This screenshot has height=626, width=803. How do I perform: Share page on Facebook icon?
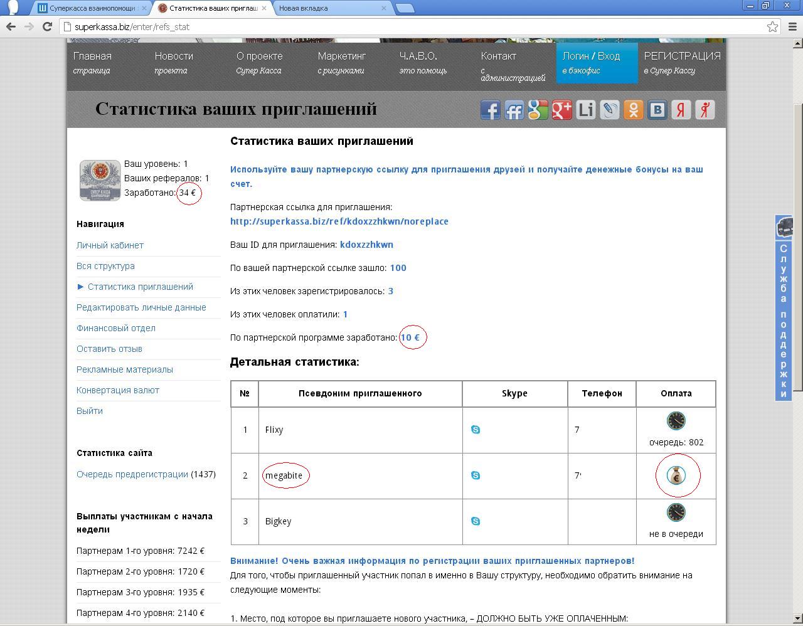[490, 110]
